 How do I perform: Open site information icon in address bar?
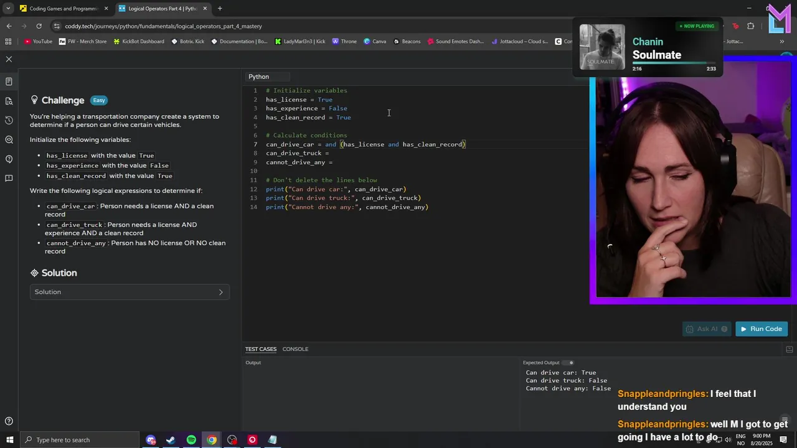pos(57,26)
